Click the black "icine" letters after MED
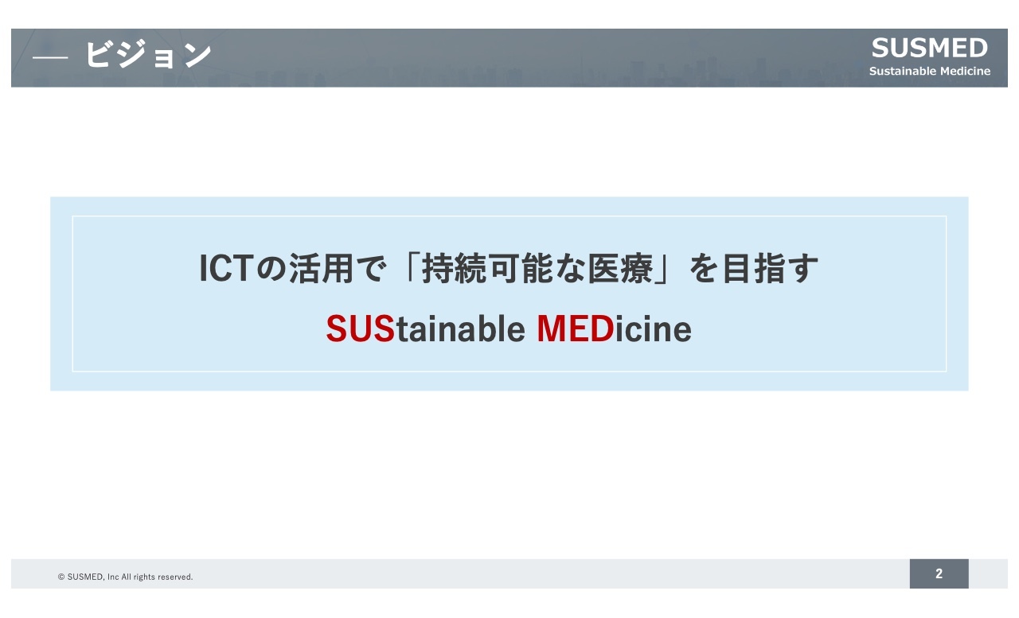Viewport: 1019px width, 618px height. pos(653,328)
